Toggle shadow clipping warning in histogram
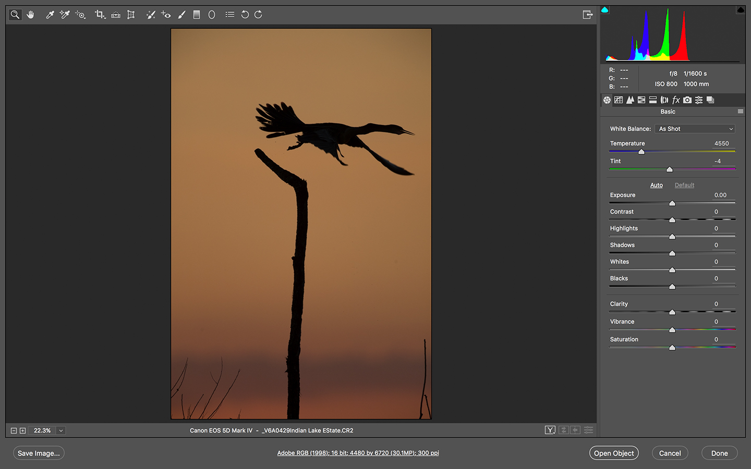 click(605, 10)
